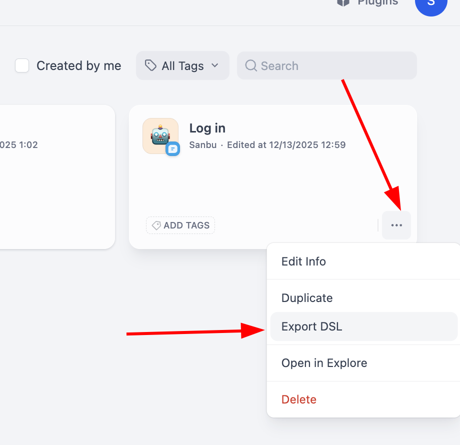
Task: Click the tag icon beside ADD TAGS
Action: [156, 225]
